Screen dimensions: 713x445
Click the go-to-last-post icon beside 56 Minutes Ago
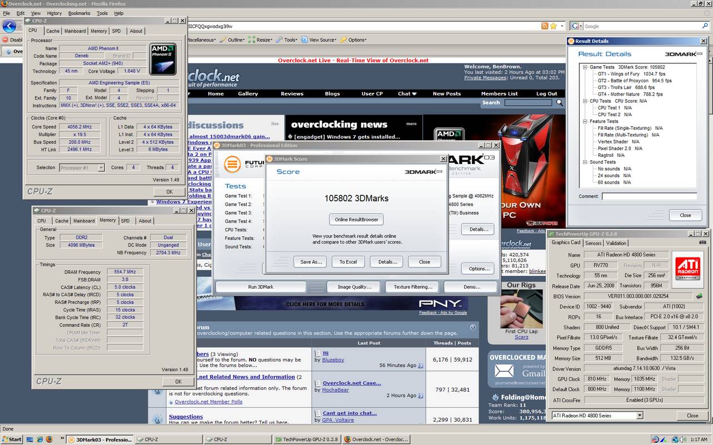click(x=421, y=365)
